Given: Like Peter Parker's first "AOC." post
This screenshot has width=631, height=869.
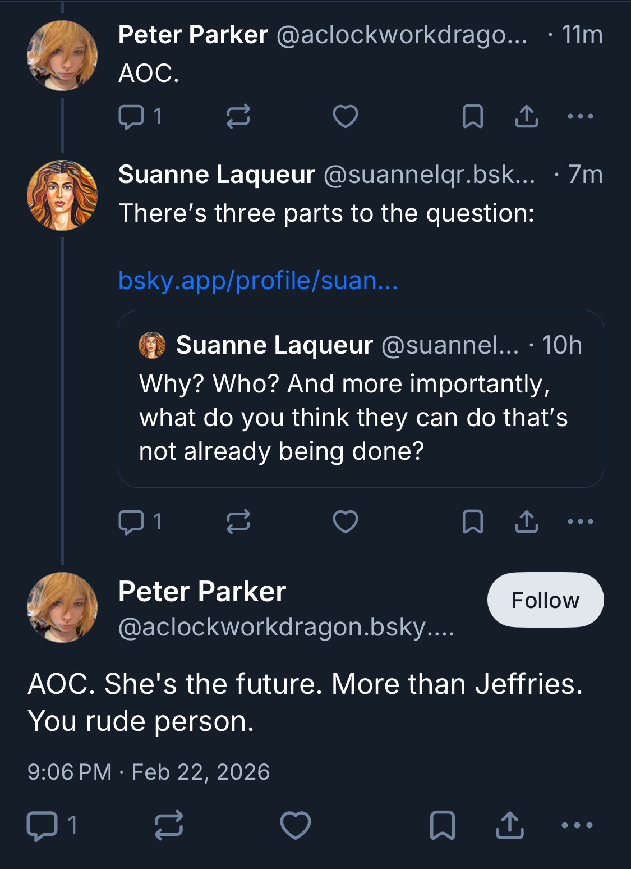Looking at the screenshot, I should [345, 117].
